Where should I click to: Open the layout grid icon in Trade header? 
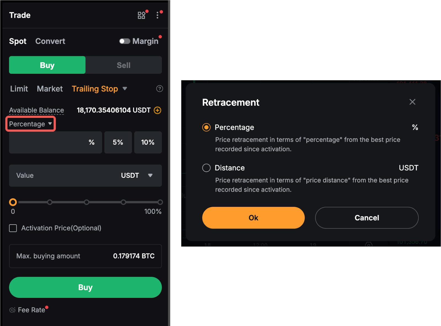click(x=141, y=15)
